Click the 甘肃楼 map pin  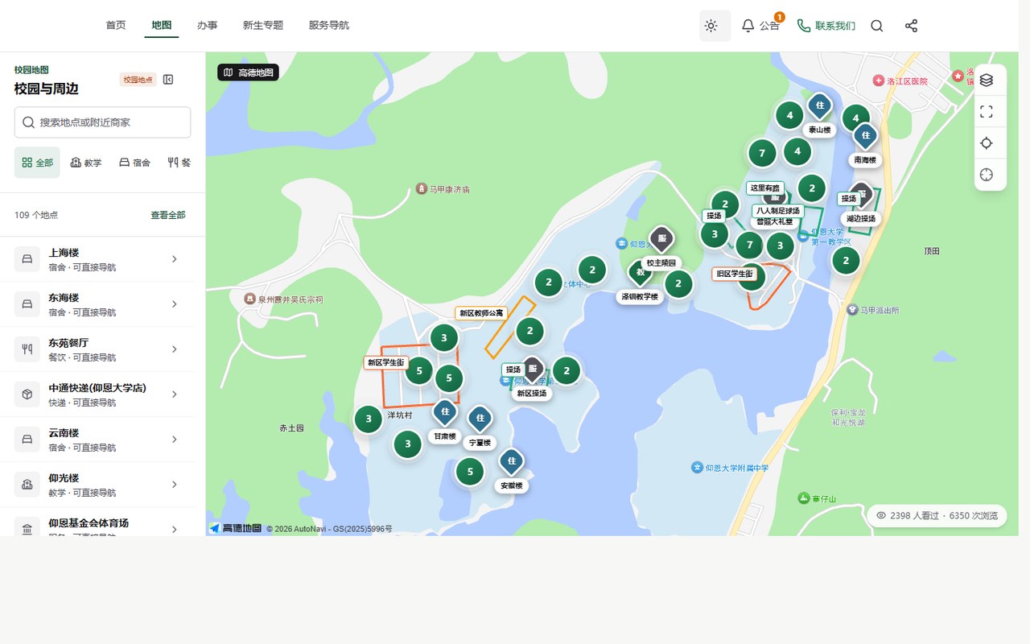[445, 413]
